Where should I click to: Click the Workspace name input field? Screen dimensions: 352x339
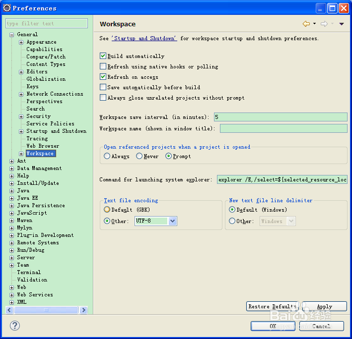pos(283,128)
